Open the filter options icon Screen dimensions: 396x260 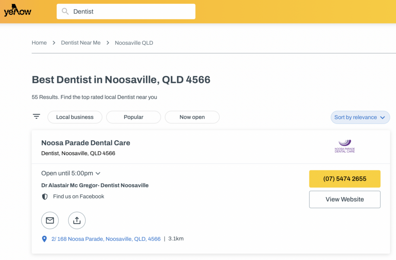click(36, 117)
